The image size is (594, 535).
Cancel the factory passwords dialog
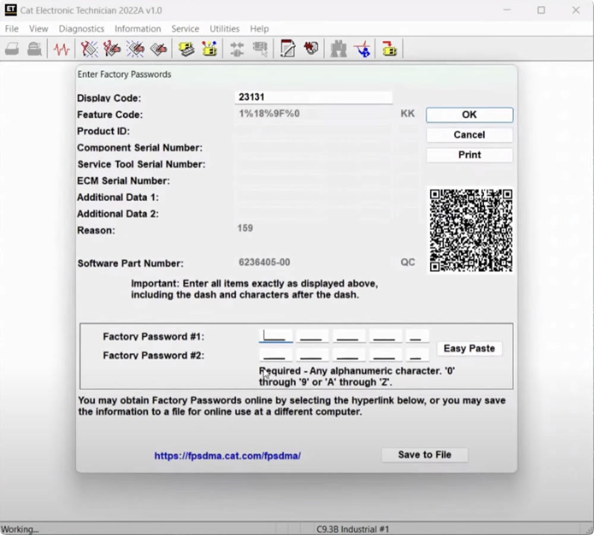point(469,135)
